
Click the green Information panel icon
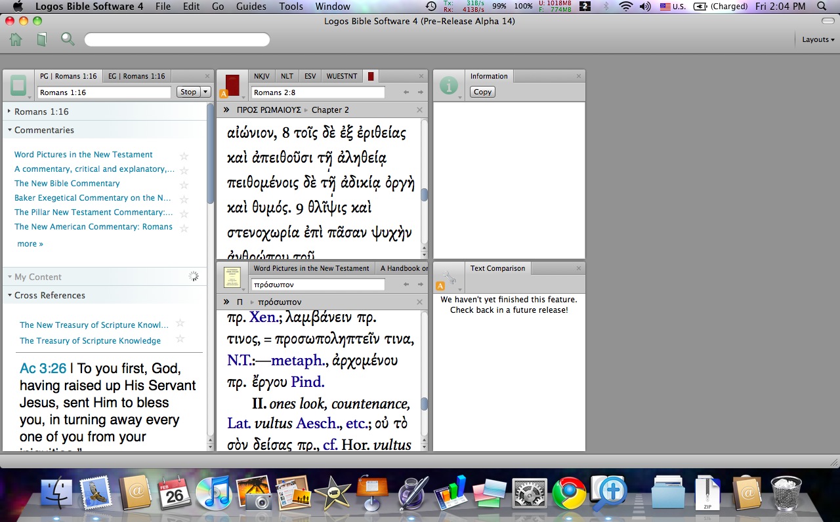click(x=449, y=86)
